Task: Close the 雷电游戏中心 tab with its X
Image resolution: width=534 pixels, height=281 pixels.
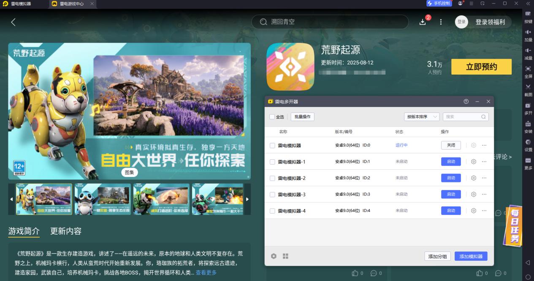Action: pyautogui.click(x=92, y=4)
